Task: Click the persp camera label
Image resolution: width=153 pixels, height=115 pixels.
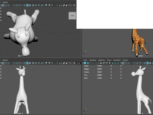Action: tap(140, 56)
